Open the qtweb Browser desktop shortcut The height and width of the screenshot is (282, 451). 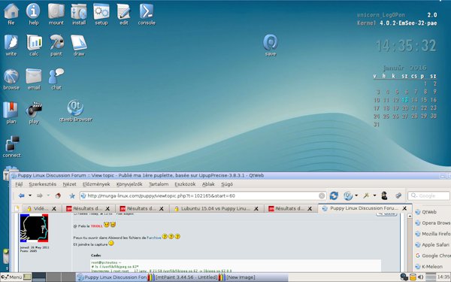click(x=76, y=111)
